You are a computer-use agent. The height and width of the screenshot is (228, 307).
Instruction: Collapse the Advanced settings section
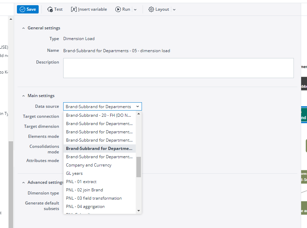click(23, 182)
